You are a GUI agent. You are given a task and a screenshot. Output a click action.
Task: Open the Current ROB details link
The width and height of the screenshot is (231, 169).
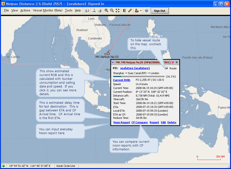point(122,80)
